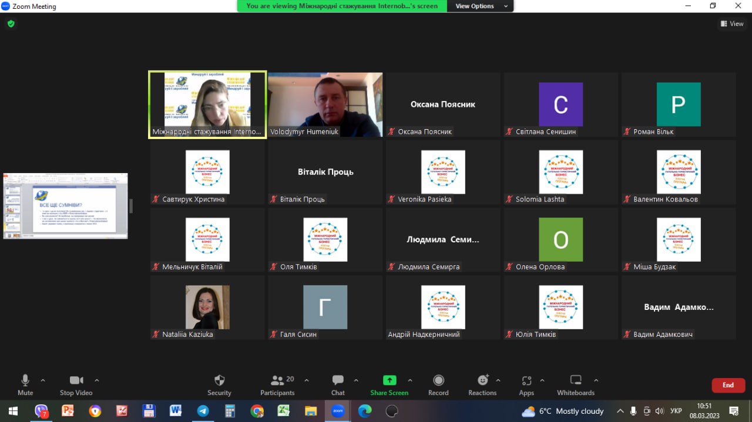This screenshot has height=422, width=752.
Task: Open the Participants panel
Action: [277, 380]
